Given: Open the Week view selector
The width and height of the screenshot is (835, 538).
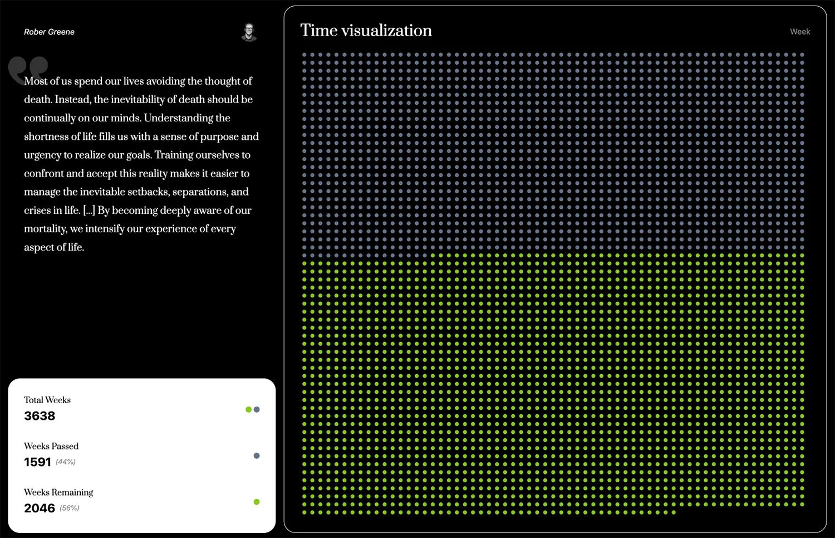Looking at the screenshot, I should (800, 32).
